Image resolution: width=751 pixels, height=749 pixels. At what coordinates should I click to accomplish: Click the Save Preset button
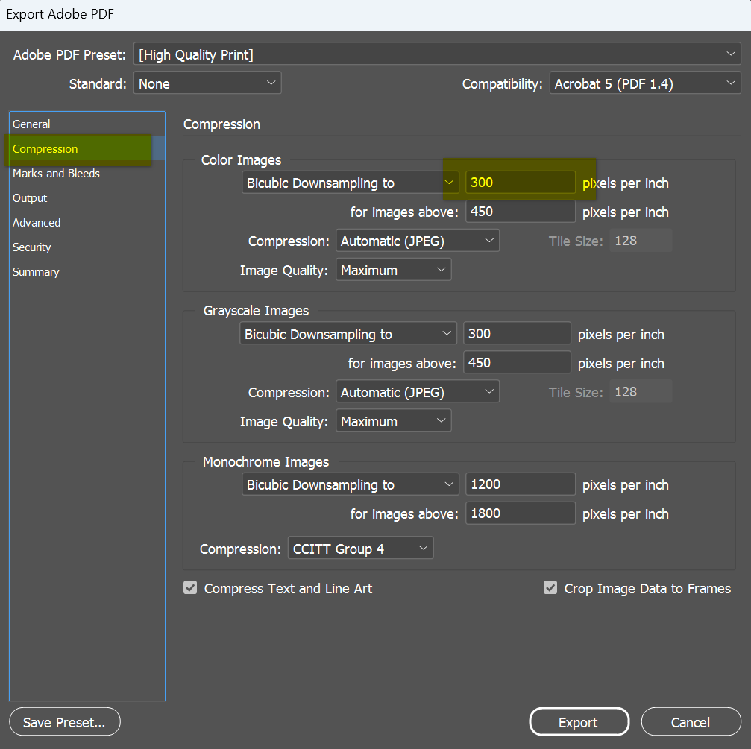pyautogui.click(x=64, y=722)
